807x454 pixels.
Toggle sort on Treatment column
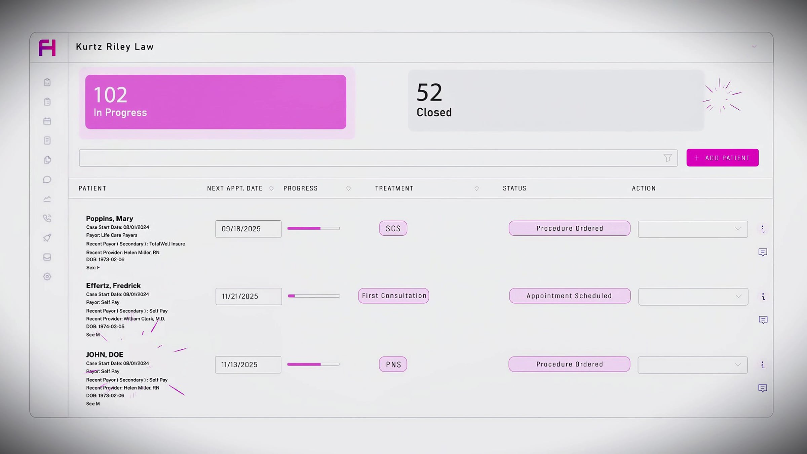pos(476,188)
